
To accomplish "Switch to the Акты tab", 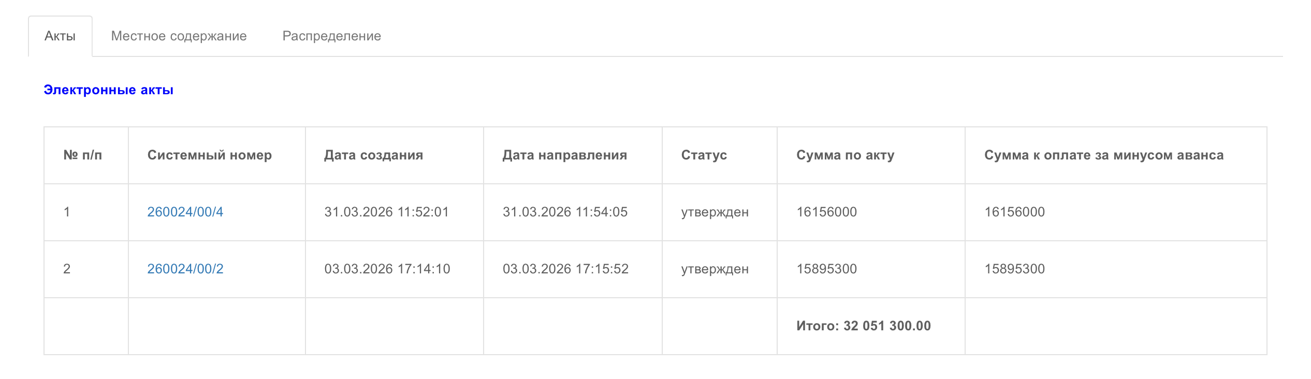I will (60, 36).
